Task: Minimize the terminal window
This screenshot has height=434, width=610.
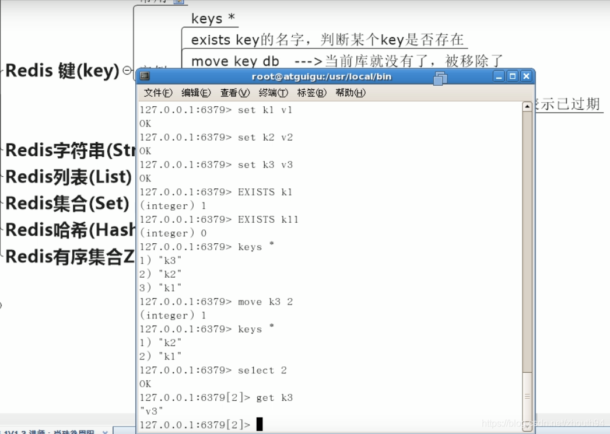Action: click(499, 76)
